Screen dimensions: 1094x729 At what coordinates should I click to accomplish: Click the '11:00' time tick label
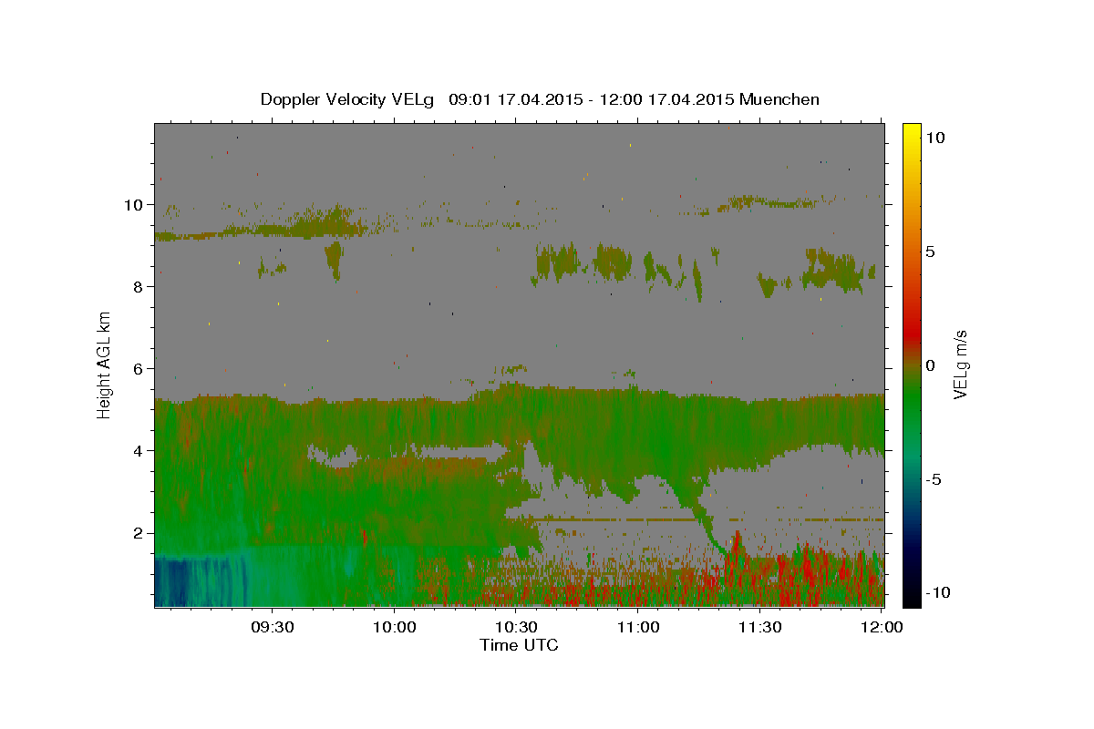(638, 628)
